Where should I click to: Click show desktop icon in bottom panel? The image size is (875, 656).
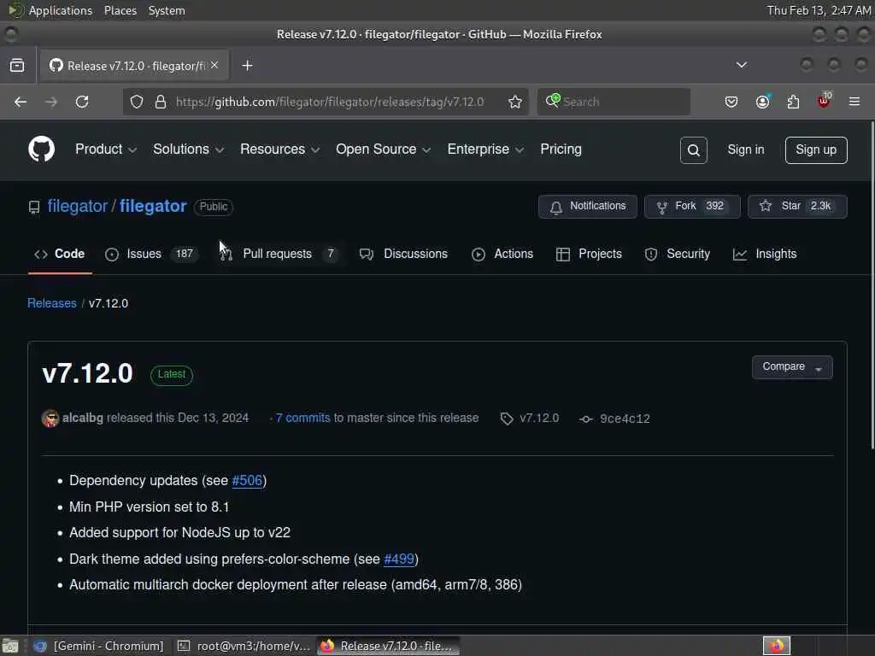[x=10, y=646]
